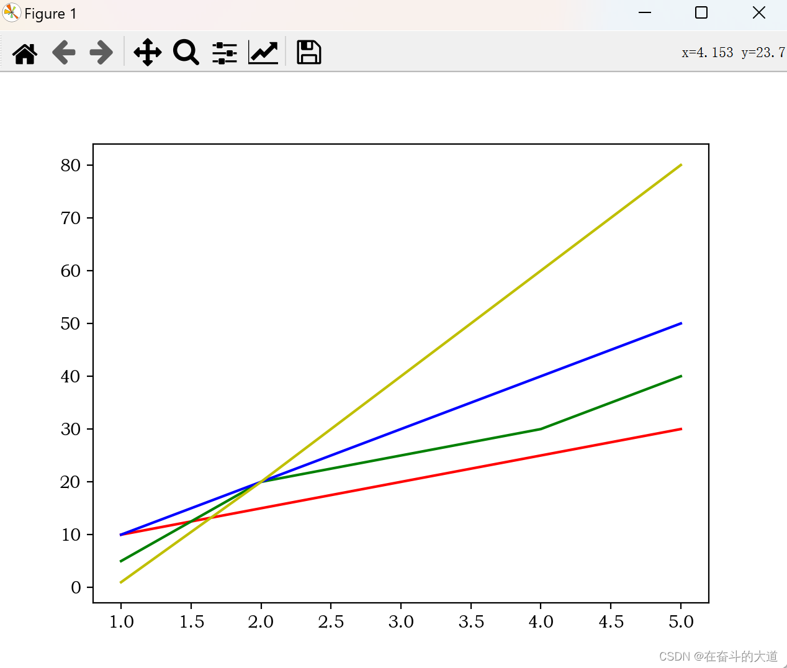Click the y-axis label 20

point(71,482)
